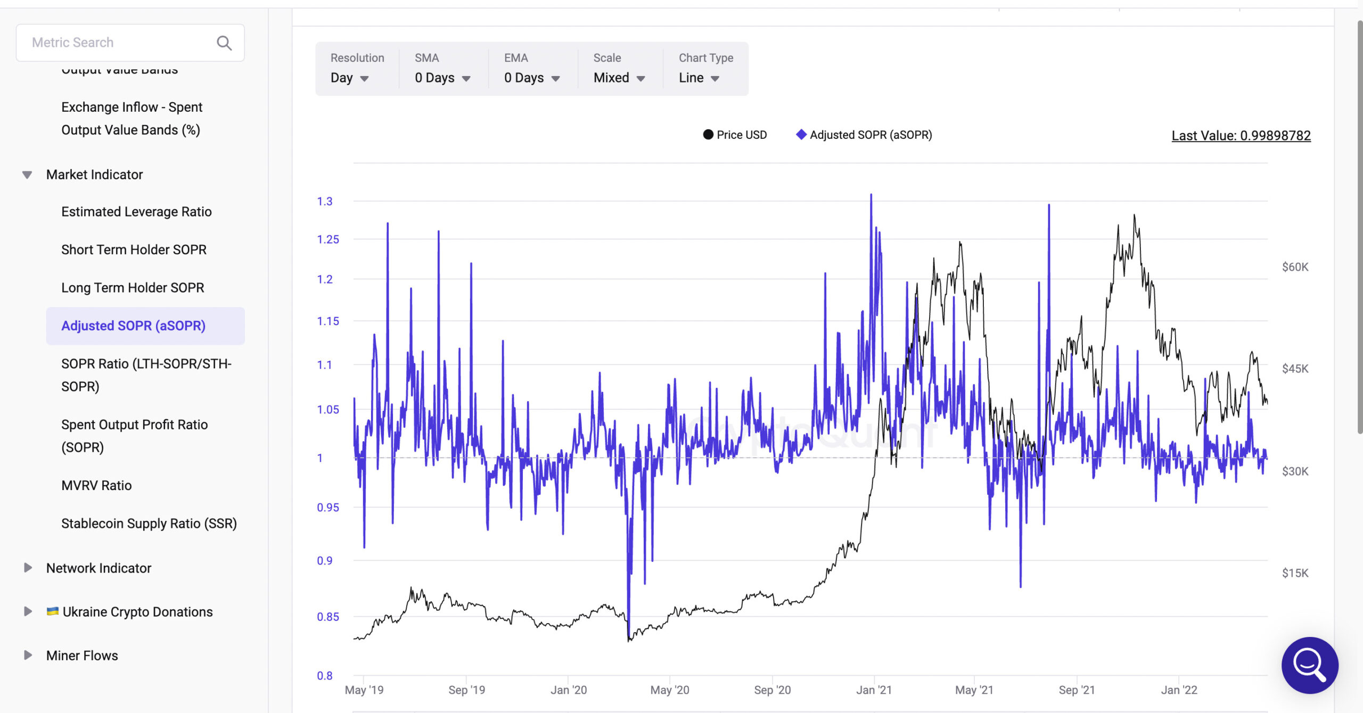The image size is (1363, 713).
Task: Open the Scale Mixed dropdown
Action: pyautogui.click(x=619, y=78)
